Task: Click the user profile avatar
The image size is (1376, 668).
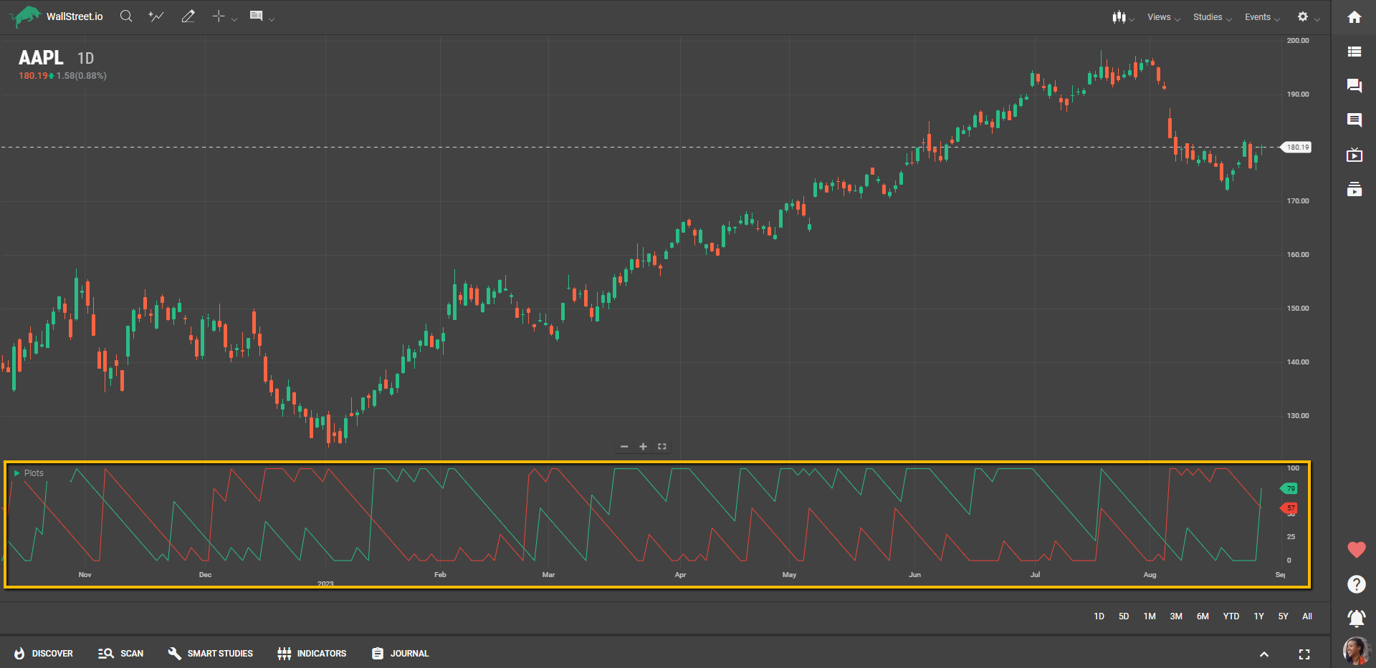Action: [x=1355, y=650]
